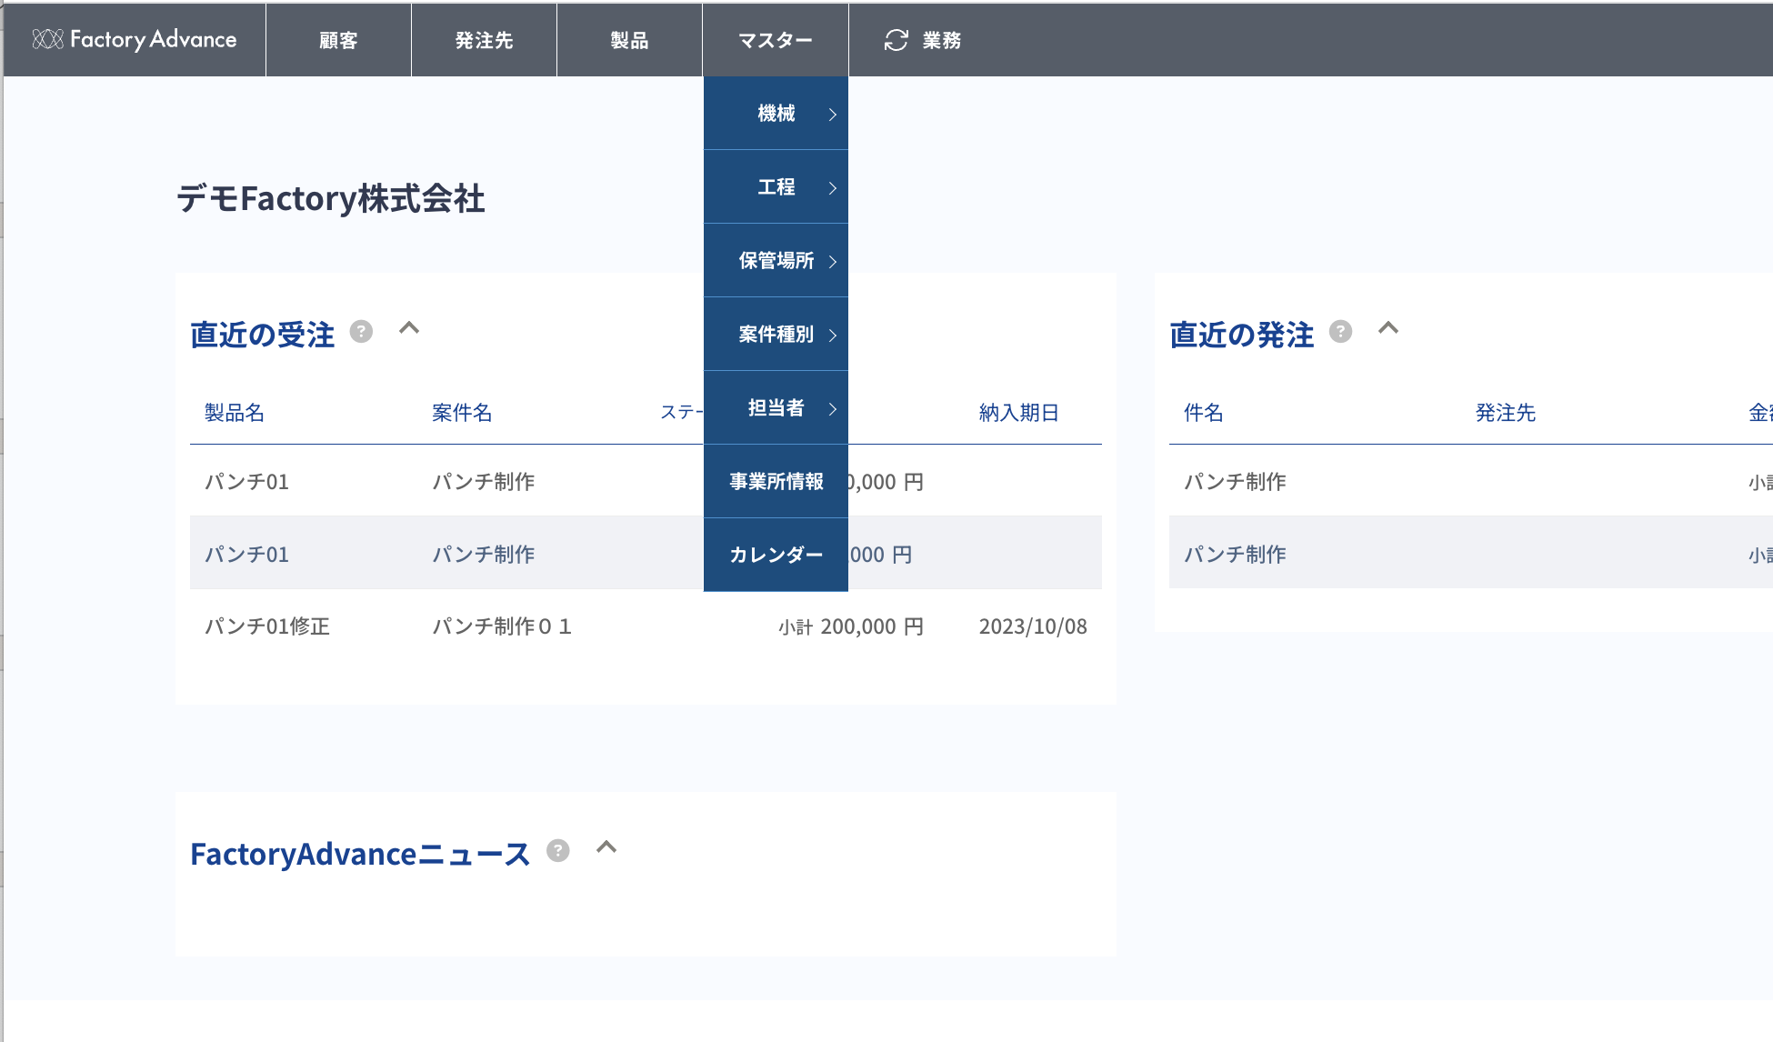This screenshot has width=1773, height=1042.
Task: Open the 発注先 menu
Action: point(484,40)
